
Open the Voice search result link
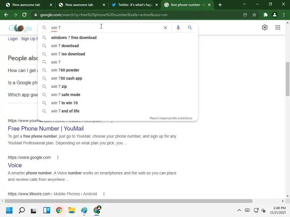15,165
